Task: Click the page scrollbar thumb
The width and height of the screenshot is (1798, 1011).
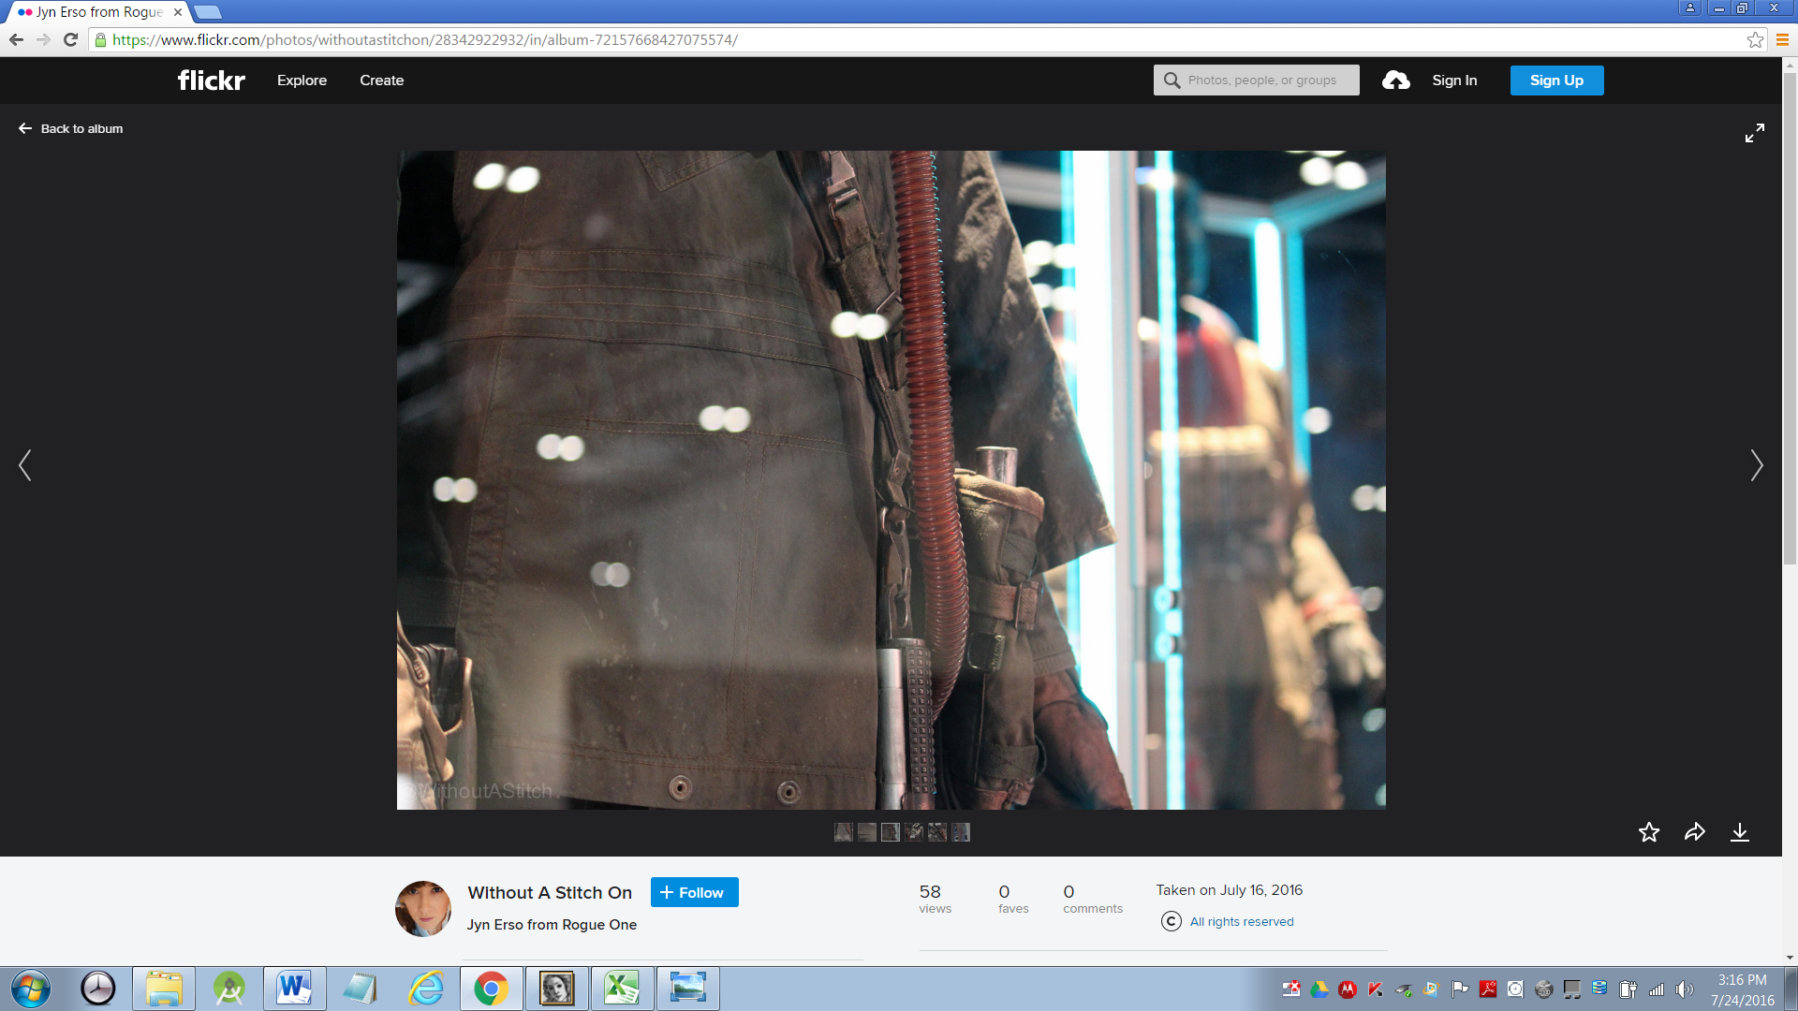Action: point(1791,318)
